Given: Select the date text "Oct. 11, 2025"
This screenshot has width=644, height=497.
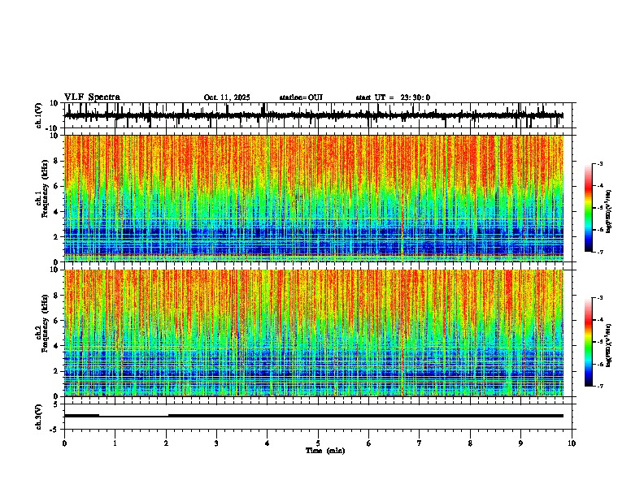Looking at the screenshot, I should click(227, 97).
